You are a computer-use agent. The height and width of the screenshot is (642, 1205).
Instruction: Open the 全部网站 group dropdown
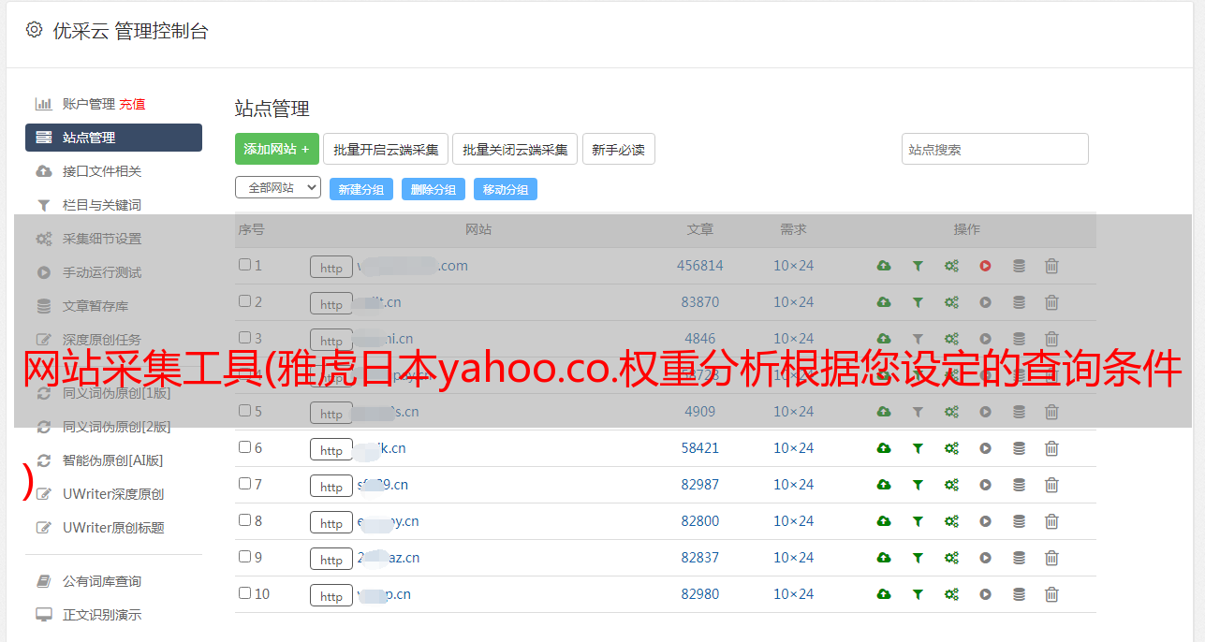(x=278, y=188)
